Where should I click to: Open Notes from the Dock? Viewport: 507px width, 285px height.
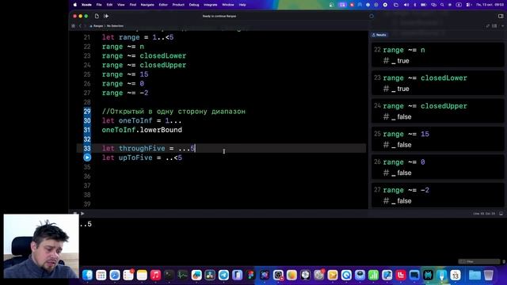click(142, 275)
